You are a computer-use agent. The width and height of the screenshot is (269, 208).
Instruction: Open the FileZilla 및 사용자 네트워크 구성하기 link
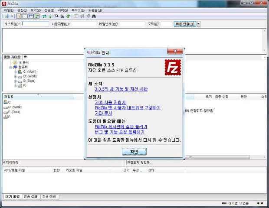point(128,108)
